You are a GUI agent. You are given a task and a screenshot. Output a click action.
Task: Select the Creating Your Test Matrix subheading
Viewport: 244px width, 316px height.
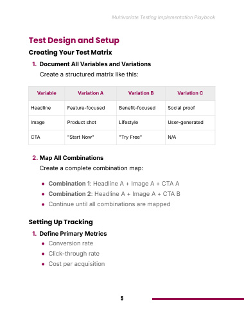click(x=70, y=52)
